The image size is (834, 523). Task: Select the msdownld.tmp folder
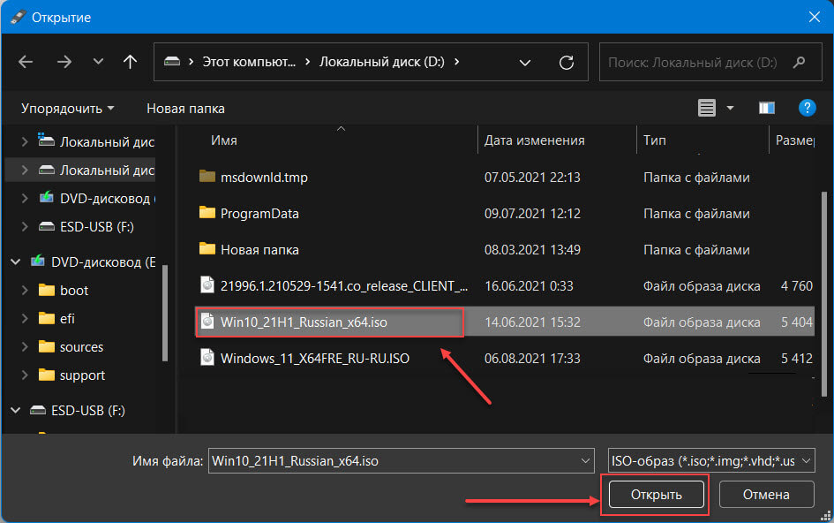[264, 178]
